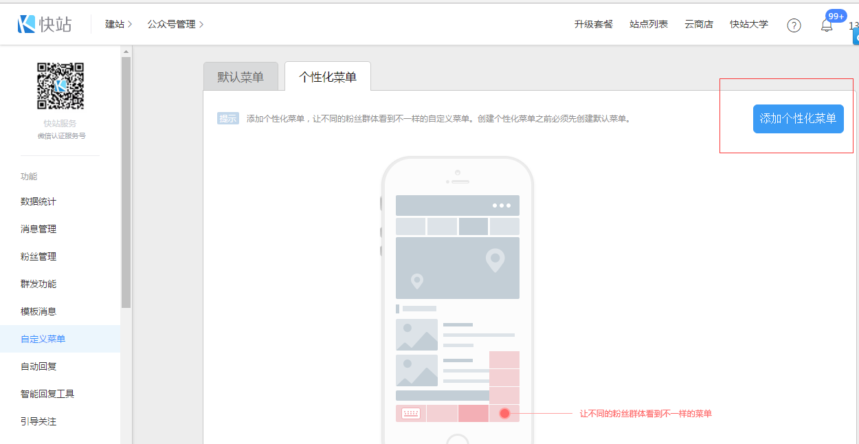
Task: Open 数据统计 in the sidebar
Action: (38, 201)
